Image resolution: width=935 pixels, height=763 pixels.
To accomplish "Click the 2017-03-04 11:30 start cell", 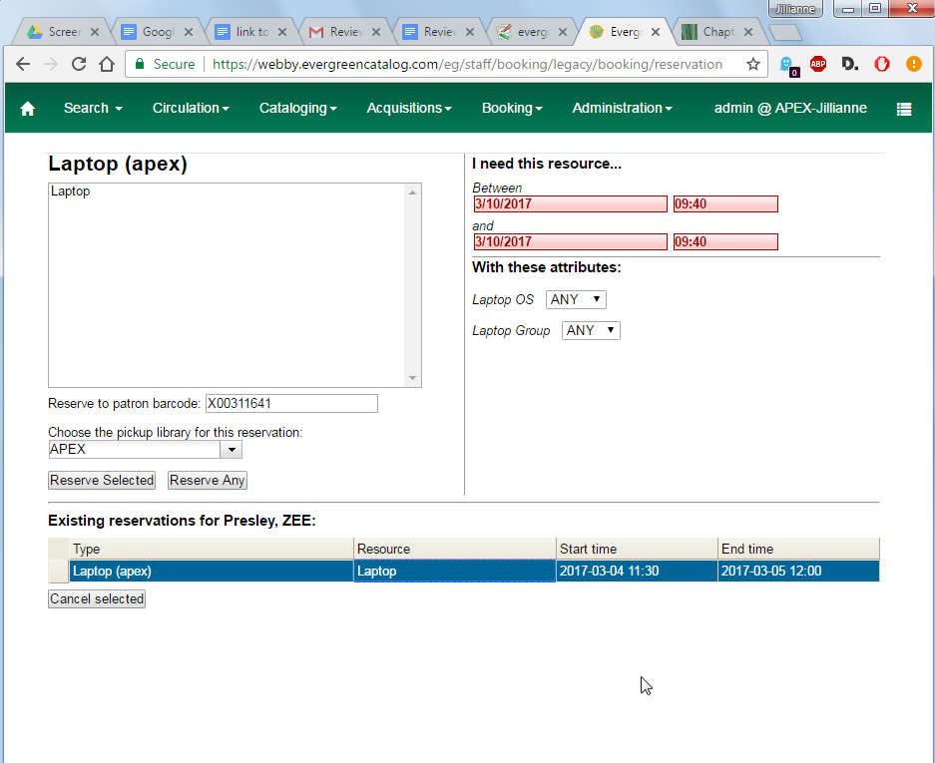I will pos(637,572).
